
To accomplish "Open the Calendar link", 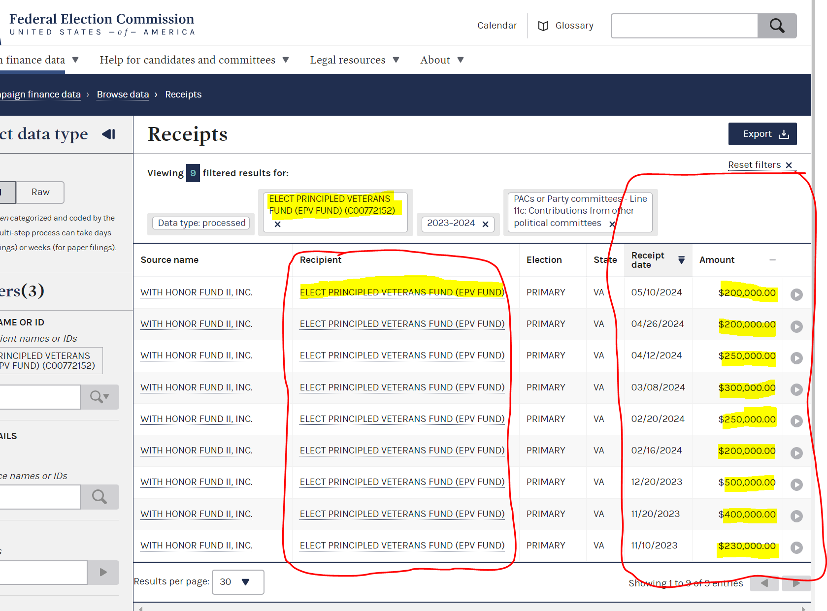I will [497, 26].
